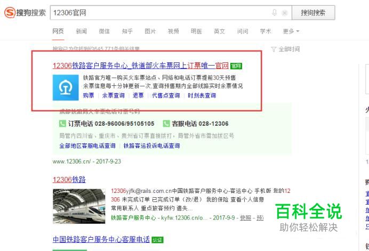The height and width of the screenshot is (251, 369).
Task: Open the 学术 tab
Action: coord(266,31)
